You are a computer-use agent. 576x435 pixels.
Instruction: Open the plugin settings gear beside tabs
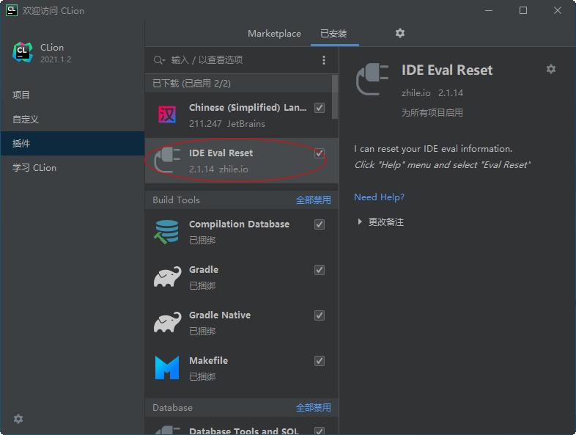(x=400, y=33)
